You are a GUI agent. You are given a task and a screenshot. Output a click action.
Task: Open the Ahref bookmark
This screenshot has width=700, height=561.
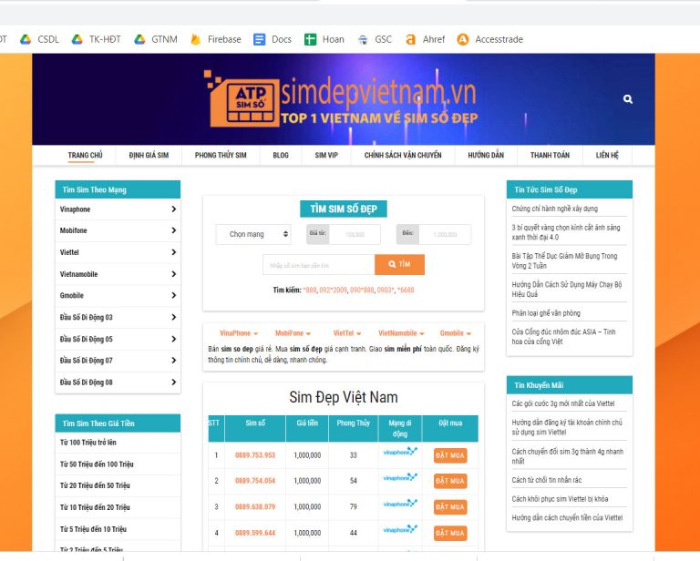[425, 39]
